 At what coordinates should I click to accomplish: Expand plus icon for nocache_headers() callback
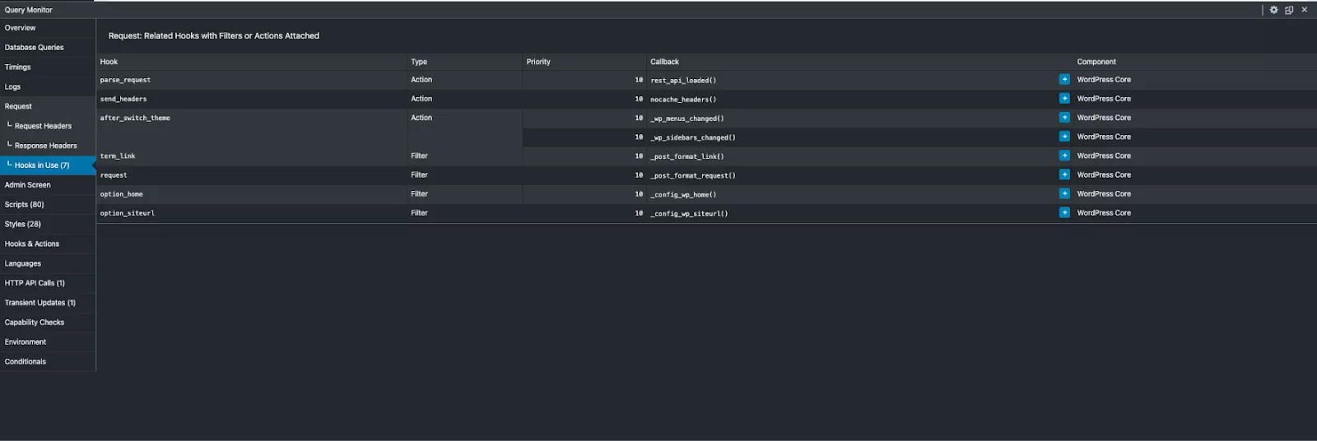point(1064,99)
